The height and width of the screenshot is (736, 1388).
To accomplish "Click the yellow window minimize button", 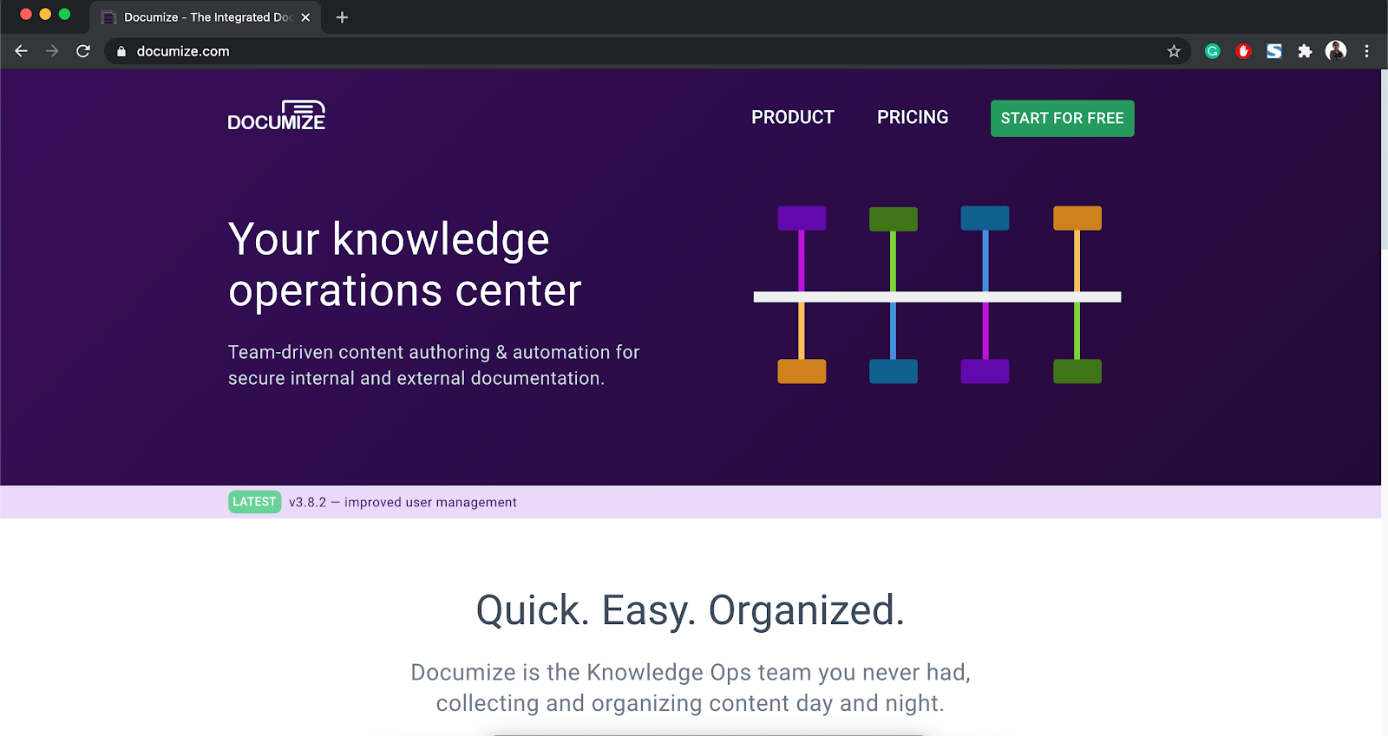I will tap(45, 14).
